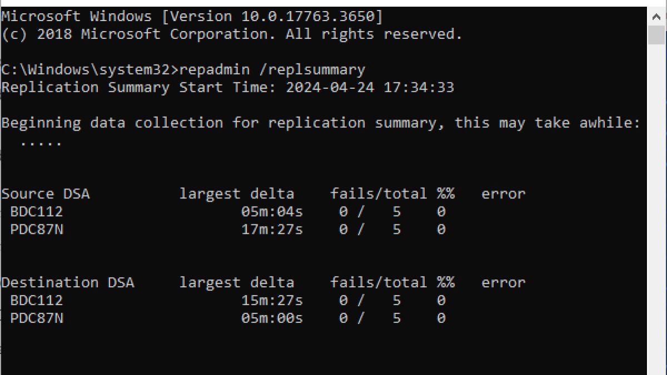Screen dimensions: 667x375
Task: Click the error header in Destination table
Action: 504,283
